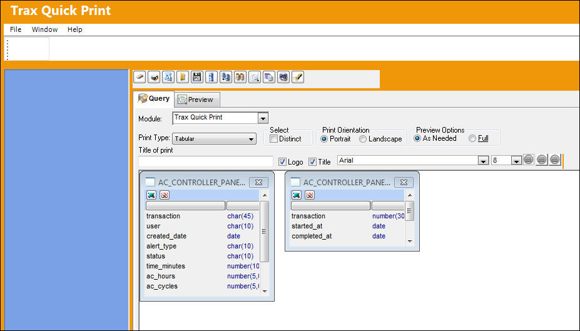Screen dimensions: 580x331
Task: Click last round button after font size
Action: click(554, 160)
